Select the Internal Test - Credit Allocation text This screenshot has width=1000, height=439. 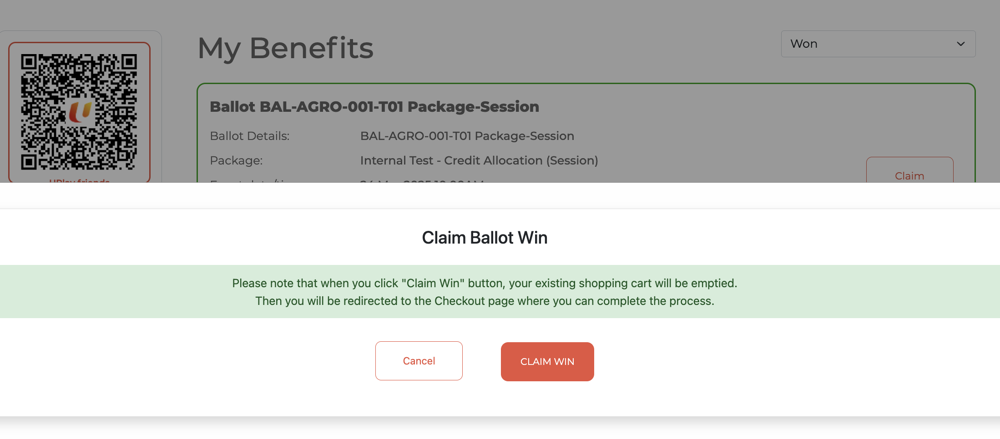point(479,160)
